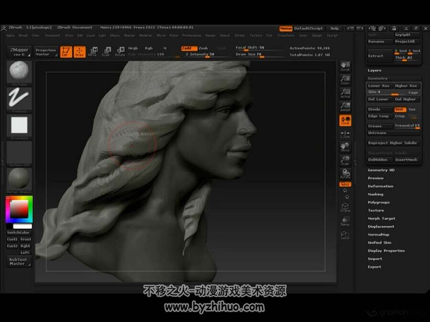This screenshot has width=430, height=322.
Task: Expand the Deformation subpalette
Action: 381,187
